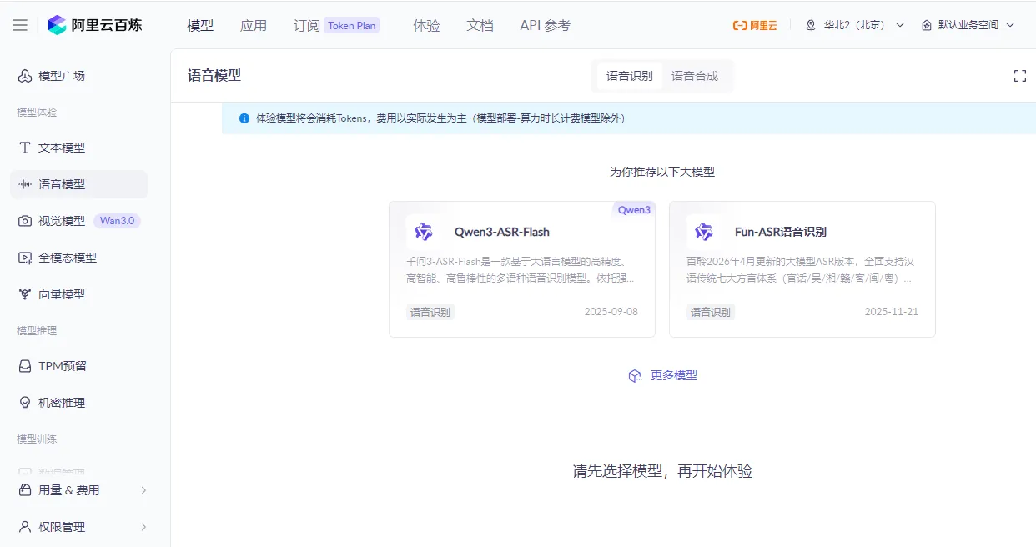
Task: Click the 语音识别 tag on Fun-ASR card
Action: pos(711,312)
